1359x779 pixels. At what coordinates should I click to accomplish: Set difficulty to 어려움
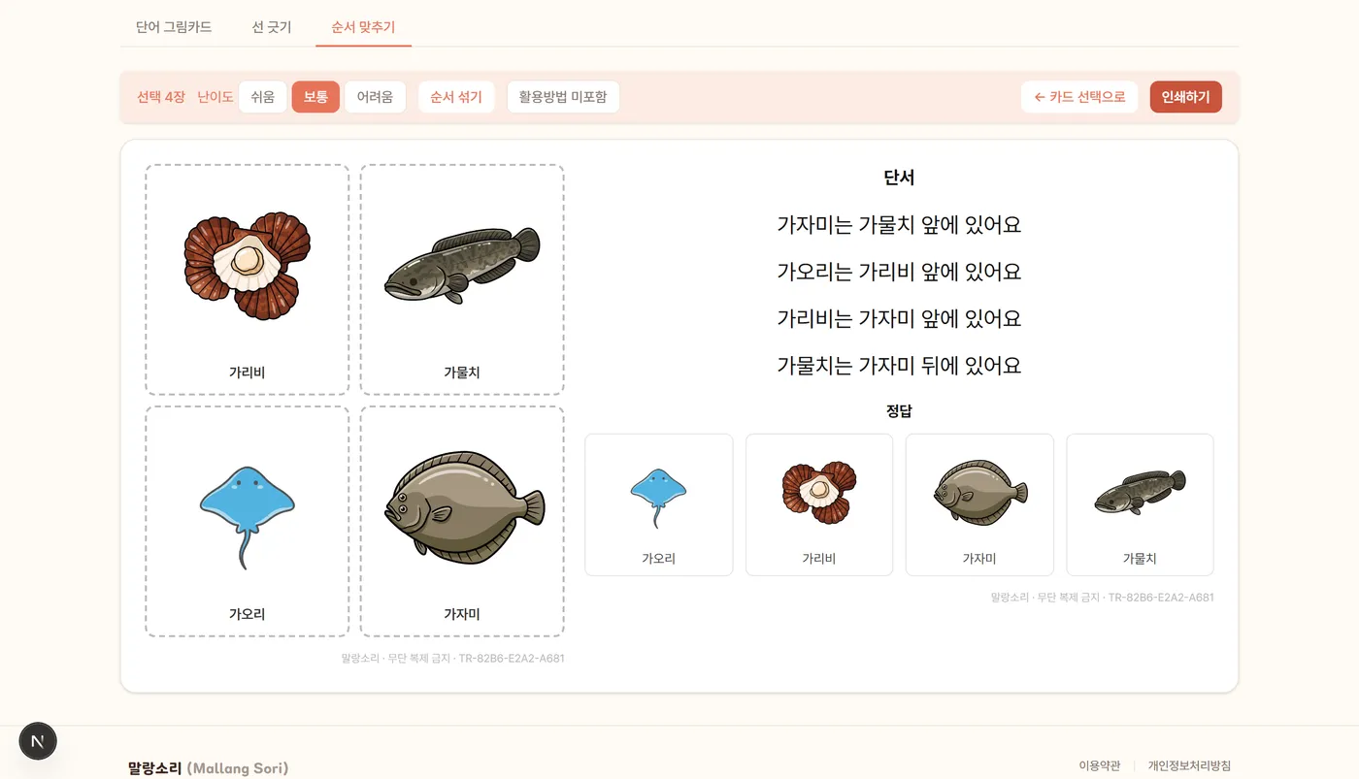coord(375,97)
